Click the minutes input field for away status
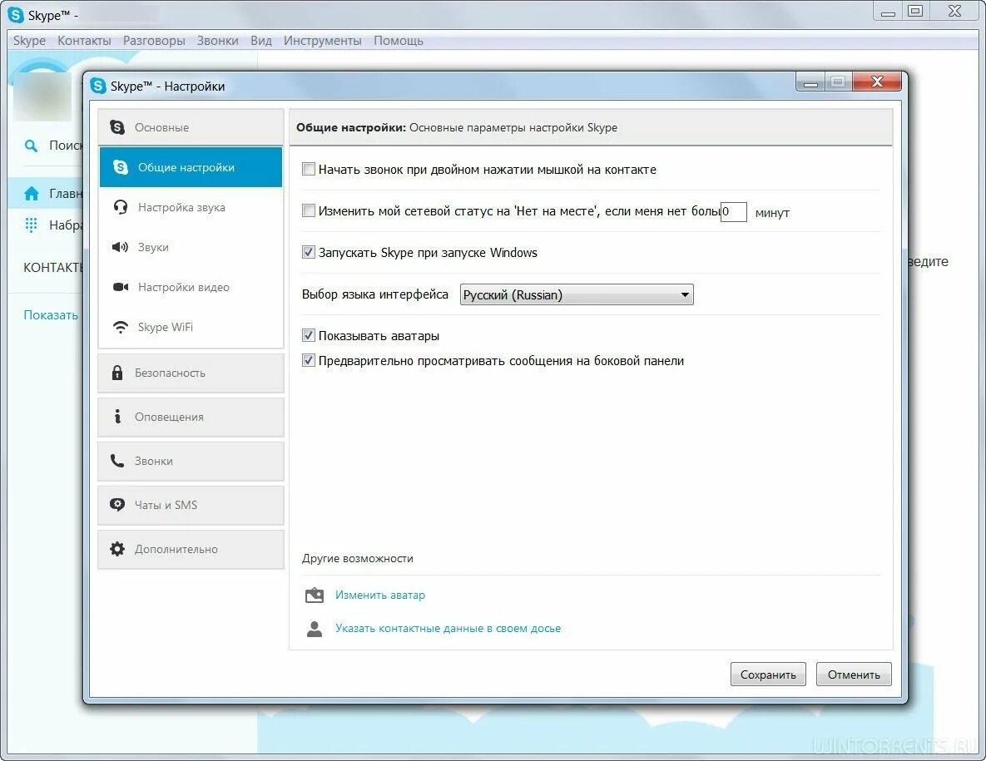 [733, 212]
